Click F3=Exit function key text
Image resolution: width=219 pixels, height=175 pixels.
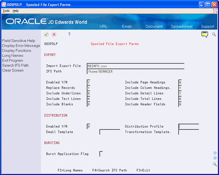coord(143,170)
